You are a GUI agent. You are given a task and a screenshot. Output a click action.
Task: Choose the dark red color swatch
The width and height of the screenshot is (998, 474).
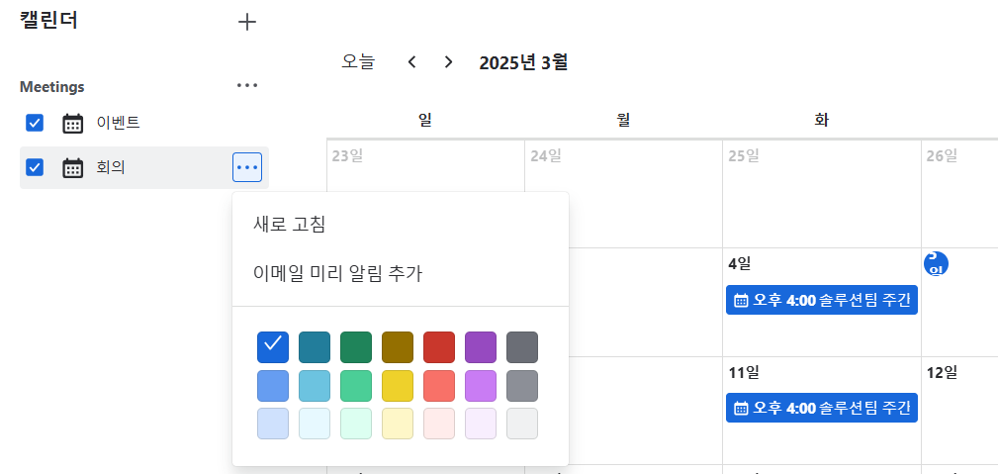click(439, 347)
